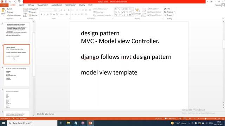Toggle the Comments pane in status bar
Viewport: 225px width, 126px height.
pos(170,119)
